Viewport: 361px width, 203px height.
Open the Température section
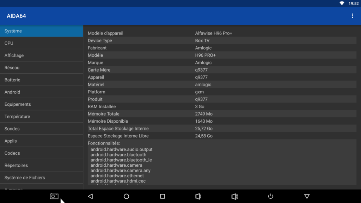coord(42,116)
